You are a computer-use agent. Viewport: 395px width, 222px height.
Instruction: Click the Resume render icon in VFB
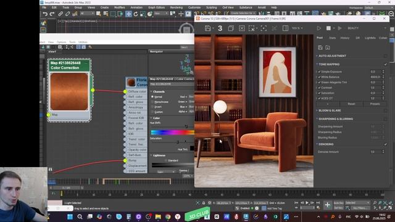coord(340,28)
